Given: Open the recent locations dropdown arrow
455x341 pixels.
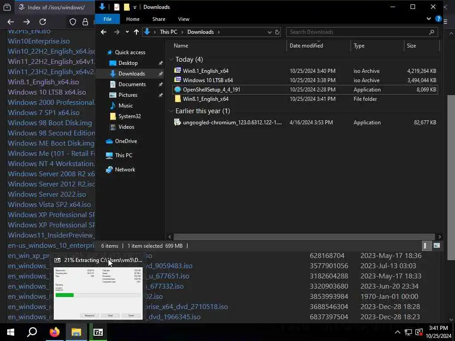Looking at the screenshot, I should pos(127,32).
